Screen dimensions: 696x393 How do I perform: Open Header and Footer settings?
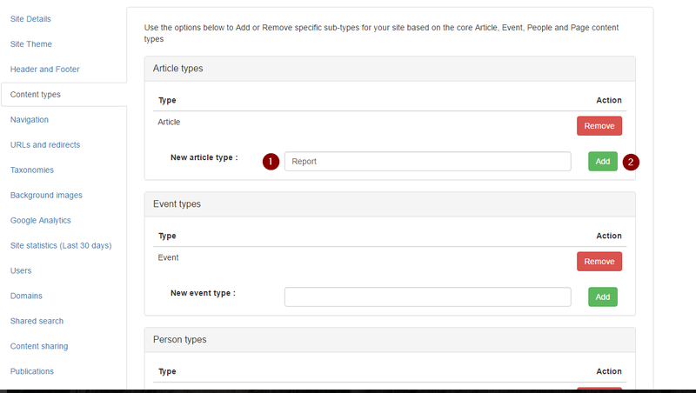43,69
